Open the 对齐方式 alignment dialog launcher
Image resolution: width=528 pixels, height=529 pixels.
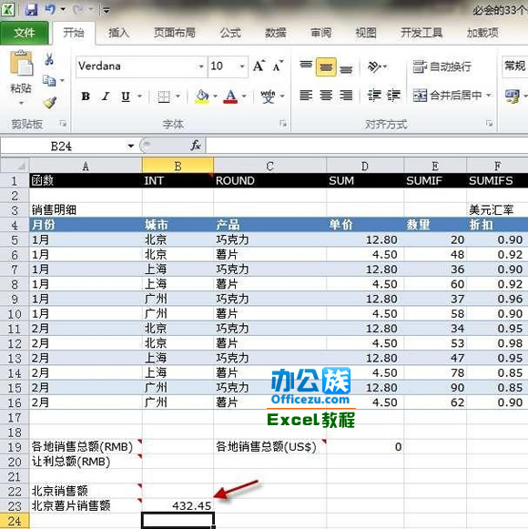[x=489, y=123]
